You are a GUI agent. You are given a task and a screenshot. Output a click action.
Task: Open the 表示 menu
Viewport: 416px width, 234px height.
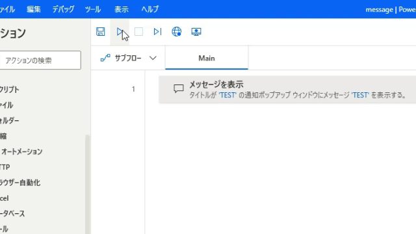click(122, 9)
